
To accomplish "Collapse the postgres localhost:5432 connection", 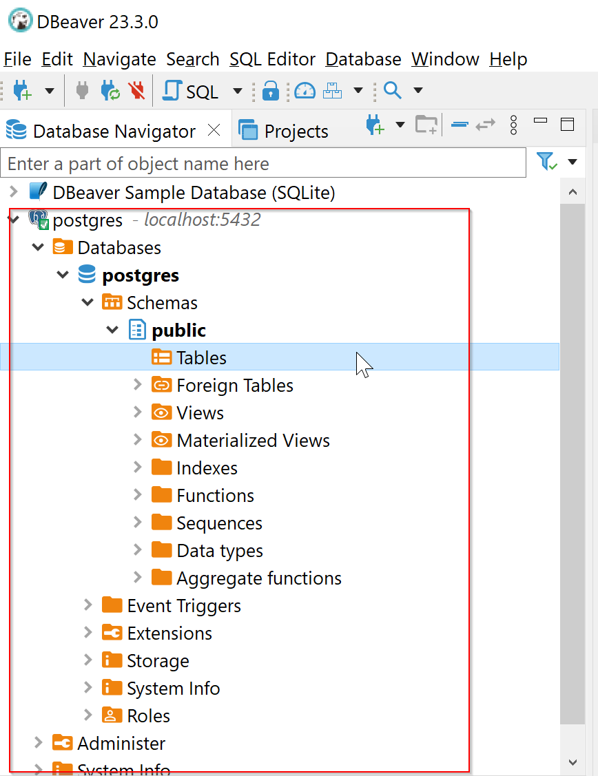I will (x=14, y=219).
